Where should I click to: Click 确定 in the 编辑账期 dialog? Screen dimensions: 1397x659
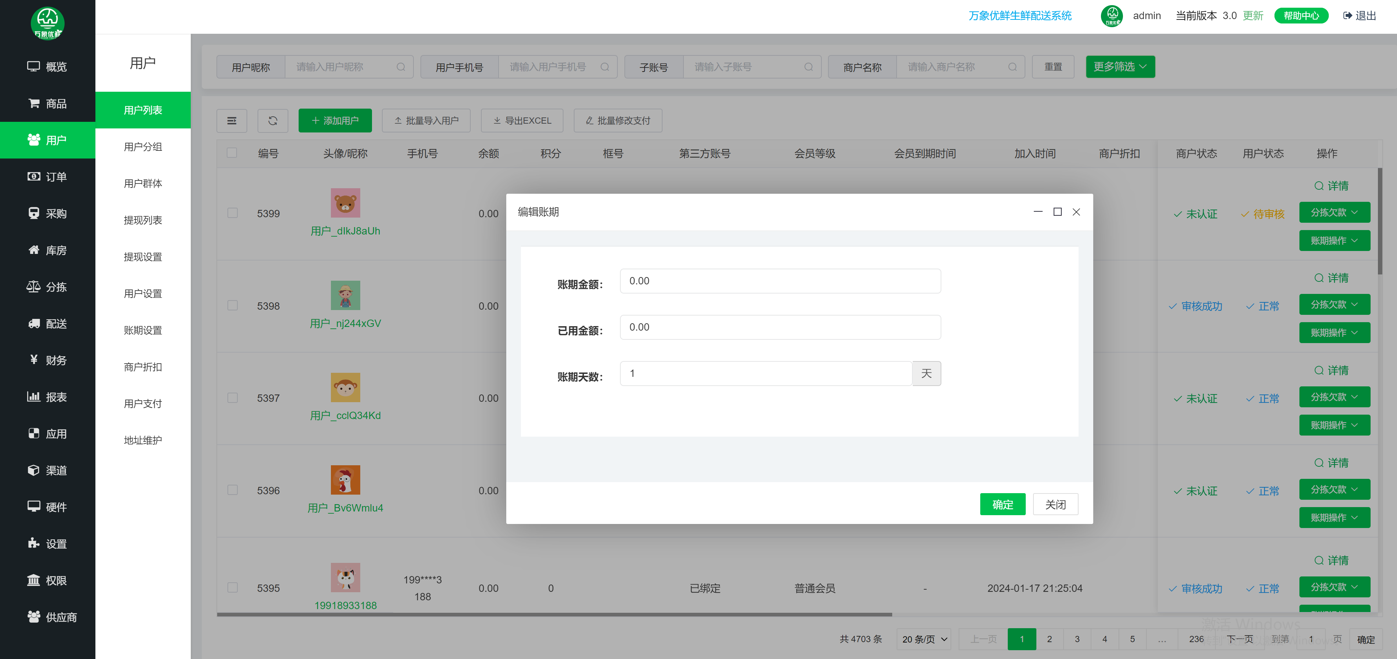(x=1002, y=504)
